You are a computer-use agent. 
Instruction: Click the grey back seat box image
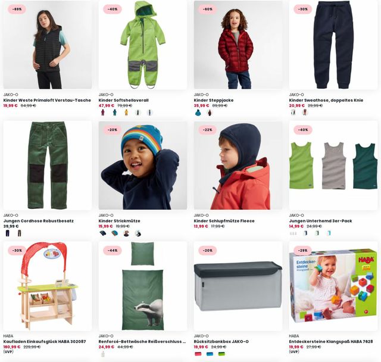coord(238,286)
